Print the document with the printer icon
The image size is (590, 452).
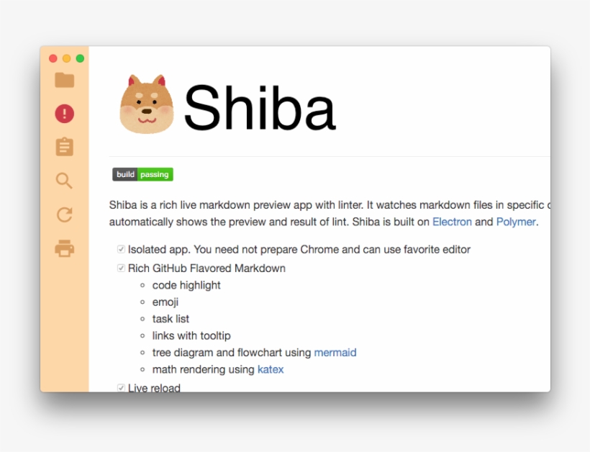(65, 249)
